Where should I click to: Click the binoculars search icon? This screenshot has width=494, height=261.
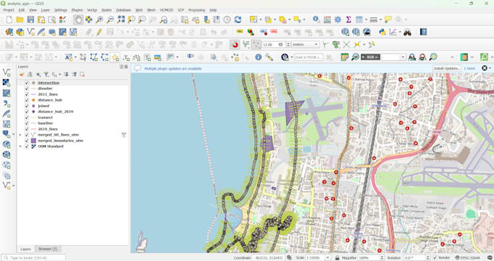tap(408, 32)
